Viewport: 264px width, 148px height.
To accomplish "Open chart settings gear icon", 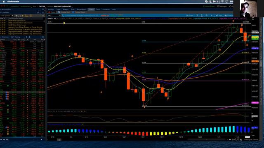I will [206, 16].
